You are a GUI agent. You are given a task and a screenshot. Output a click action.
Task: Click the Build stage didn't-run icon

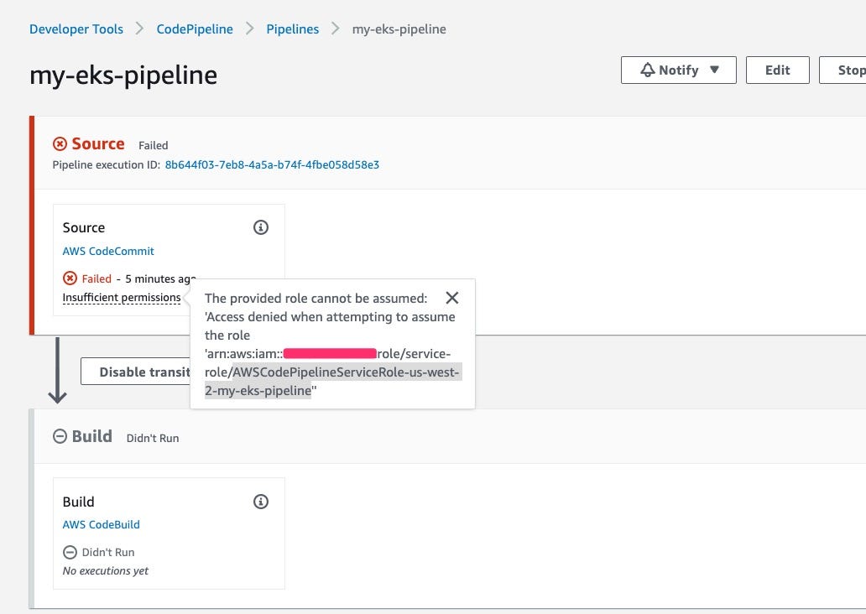(x=60, y=437)
